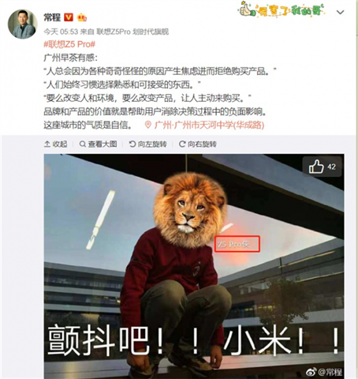
Task: Click the rotate-left arrow icon
Action: point(132,144)
